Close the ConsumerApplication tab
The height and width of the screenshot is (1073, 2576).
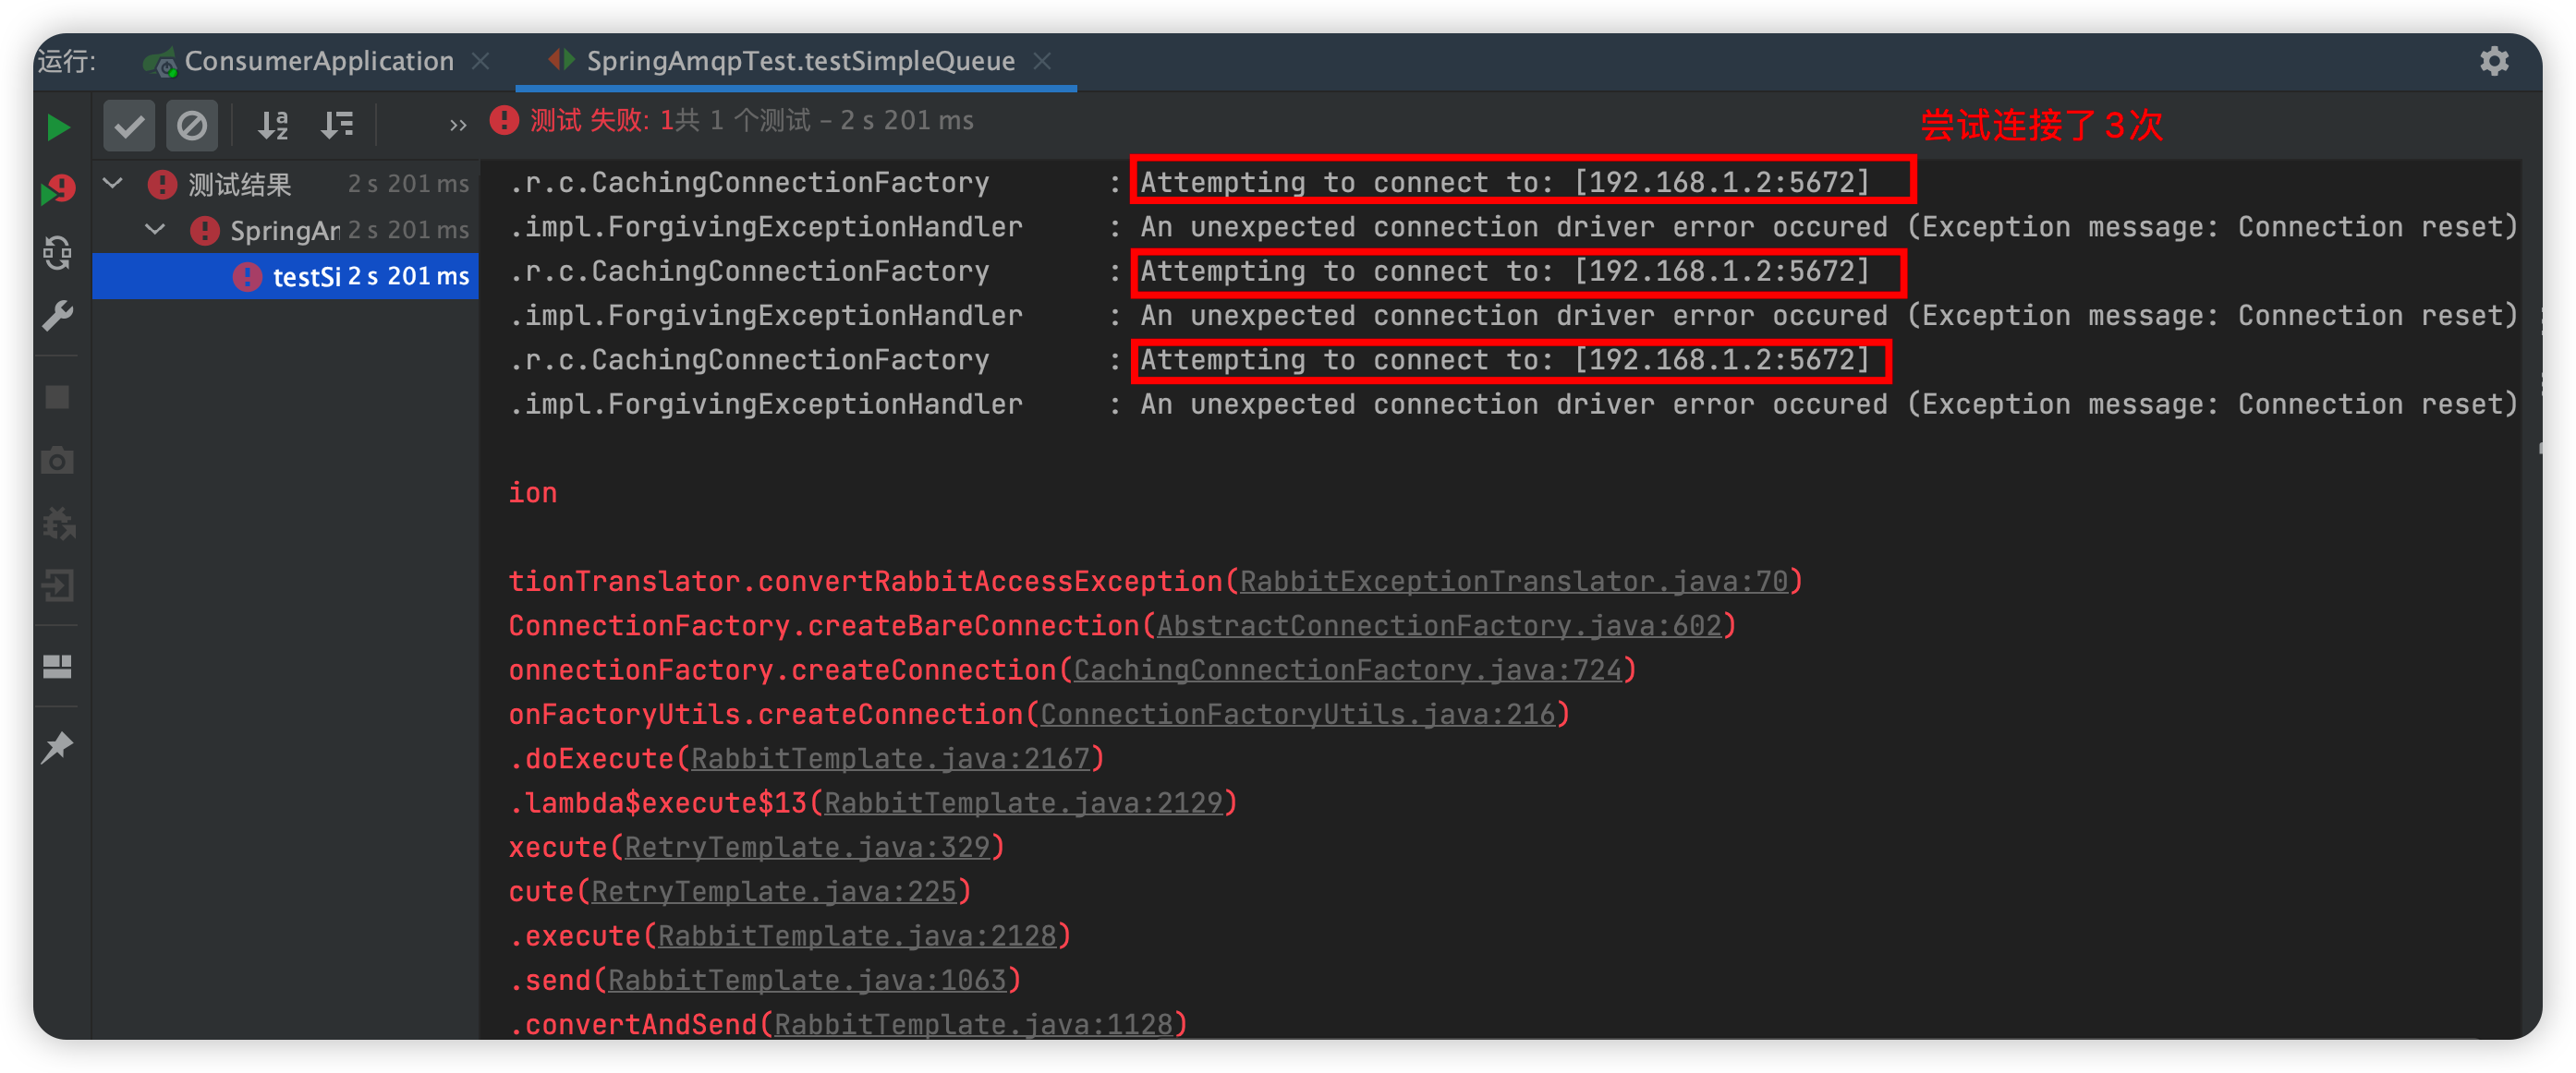click(x=481, y=61)
